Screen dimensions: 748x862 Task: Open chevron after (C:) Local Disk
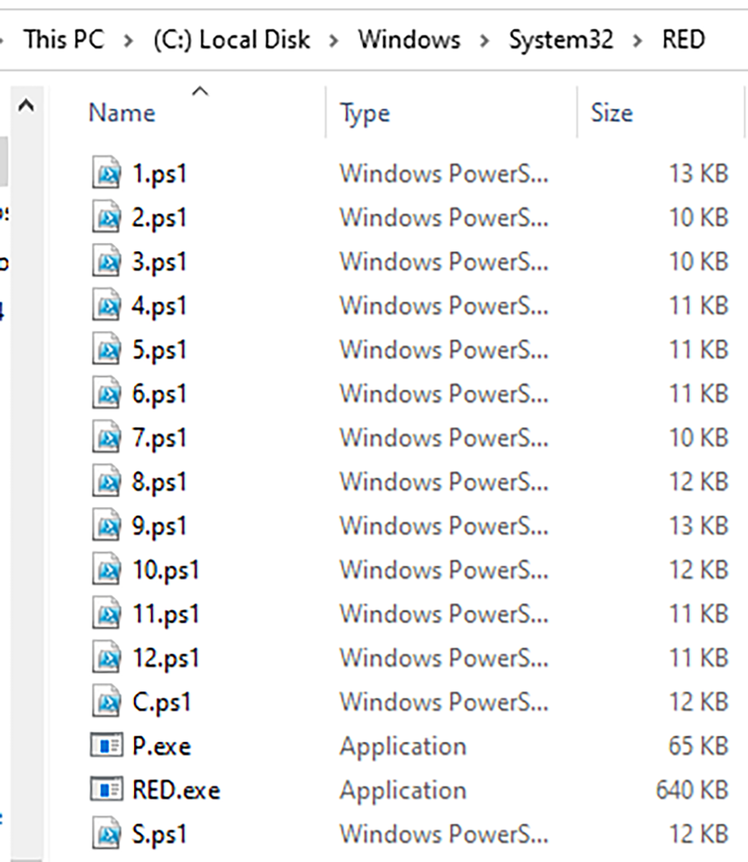(334, 41)
